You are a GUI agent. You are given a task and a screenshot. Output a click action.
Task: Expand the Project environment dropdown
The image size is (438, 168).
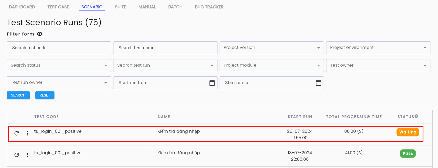tap(378, 48)
